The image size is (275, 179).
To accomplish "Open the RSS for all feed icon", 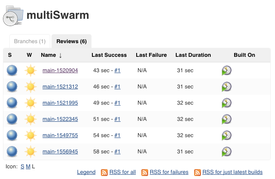I will 104,173.
